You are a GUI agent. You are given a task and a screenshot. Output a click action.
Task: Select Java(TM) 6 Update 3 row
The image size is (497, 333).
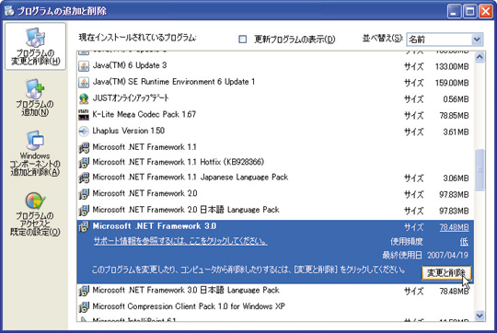pyautogui.click(x=275, y=66)
